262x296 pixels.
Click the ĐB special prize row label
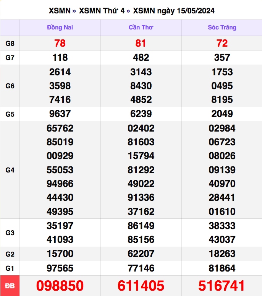[x=10, y=286]
